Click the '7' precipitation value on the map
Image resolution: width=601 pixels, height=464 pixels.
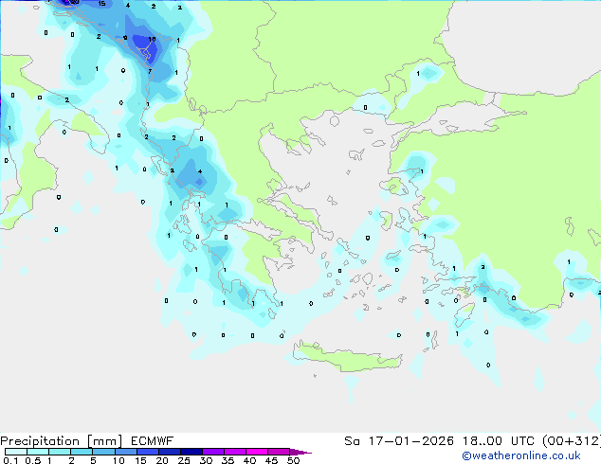pyautogui.click(x=150, y=71)
